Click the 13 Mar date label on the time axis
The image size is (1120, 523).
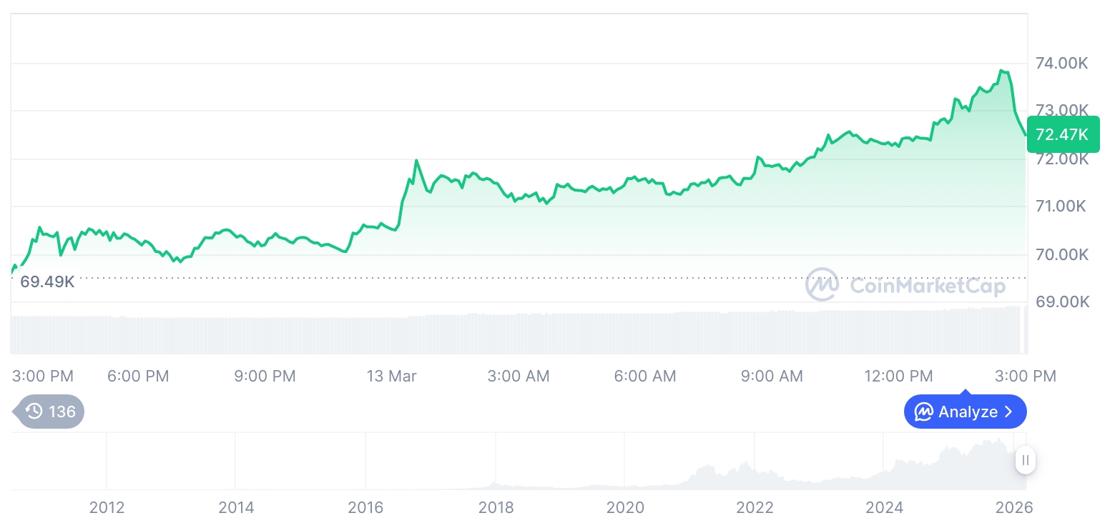click(391, 376)
